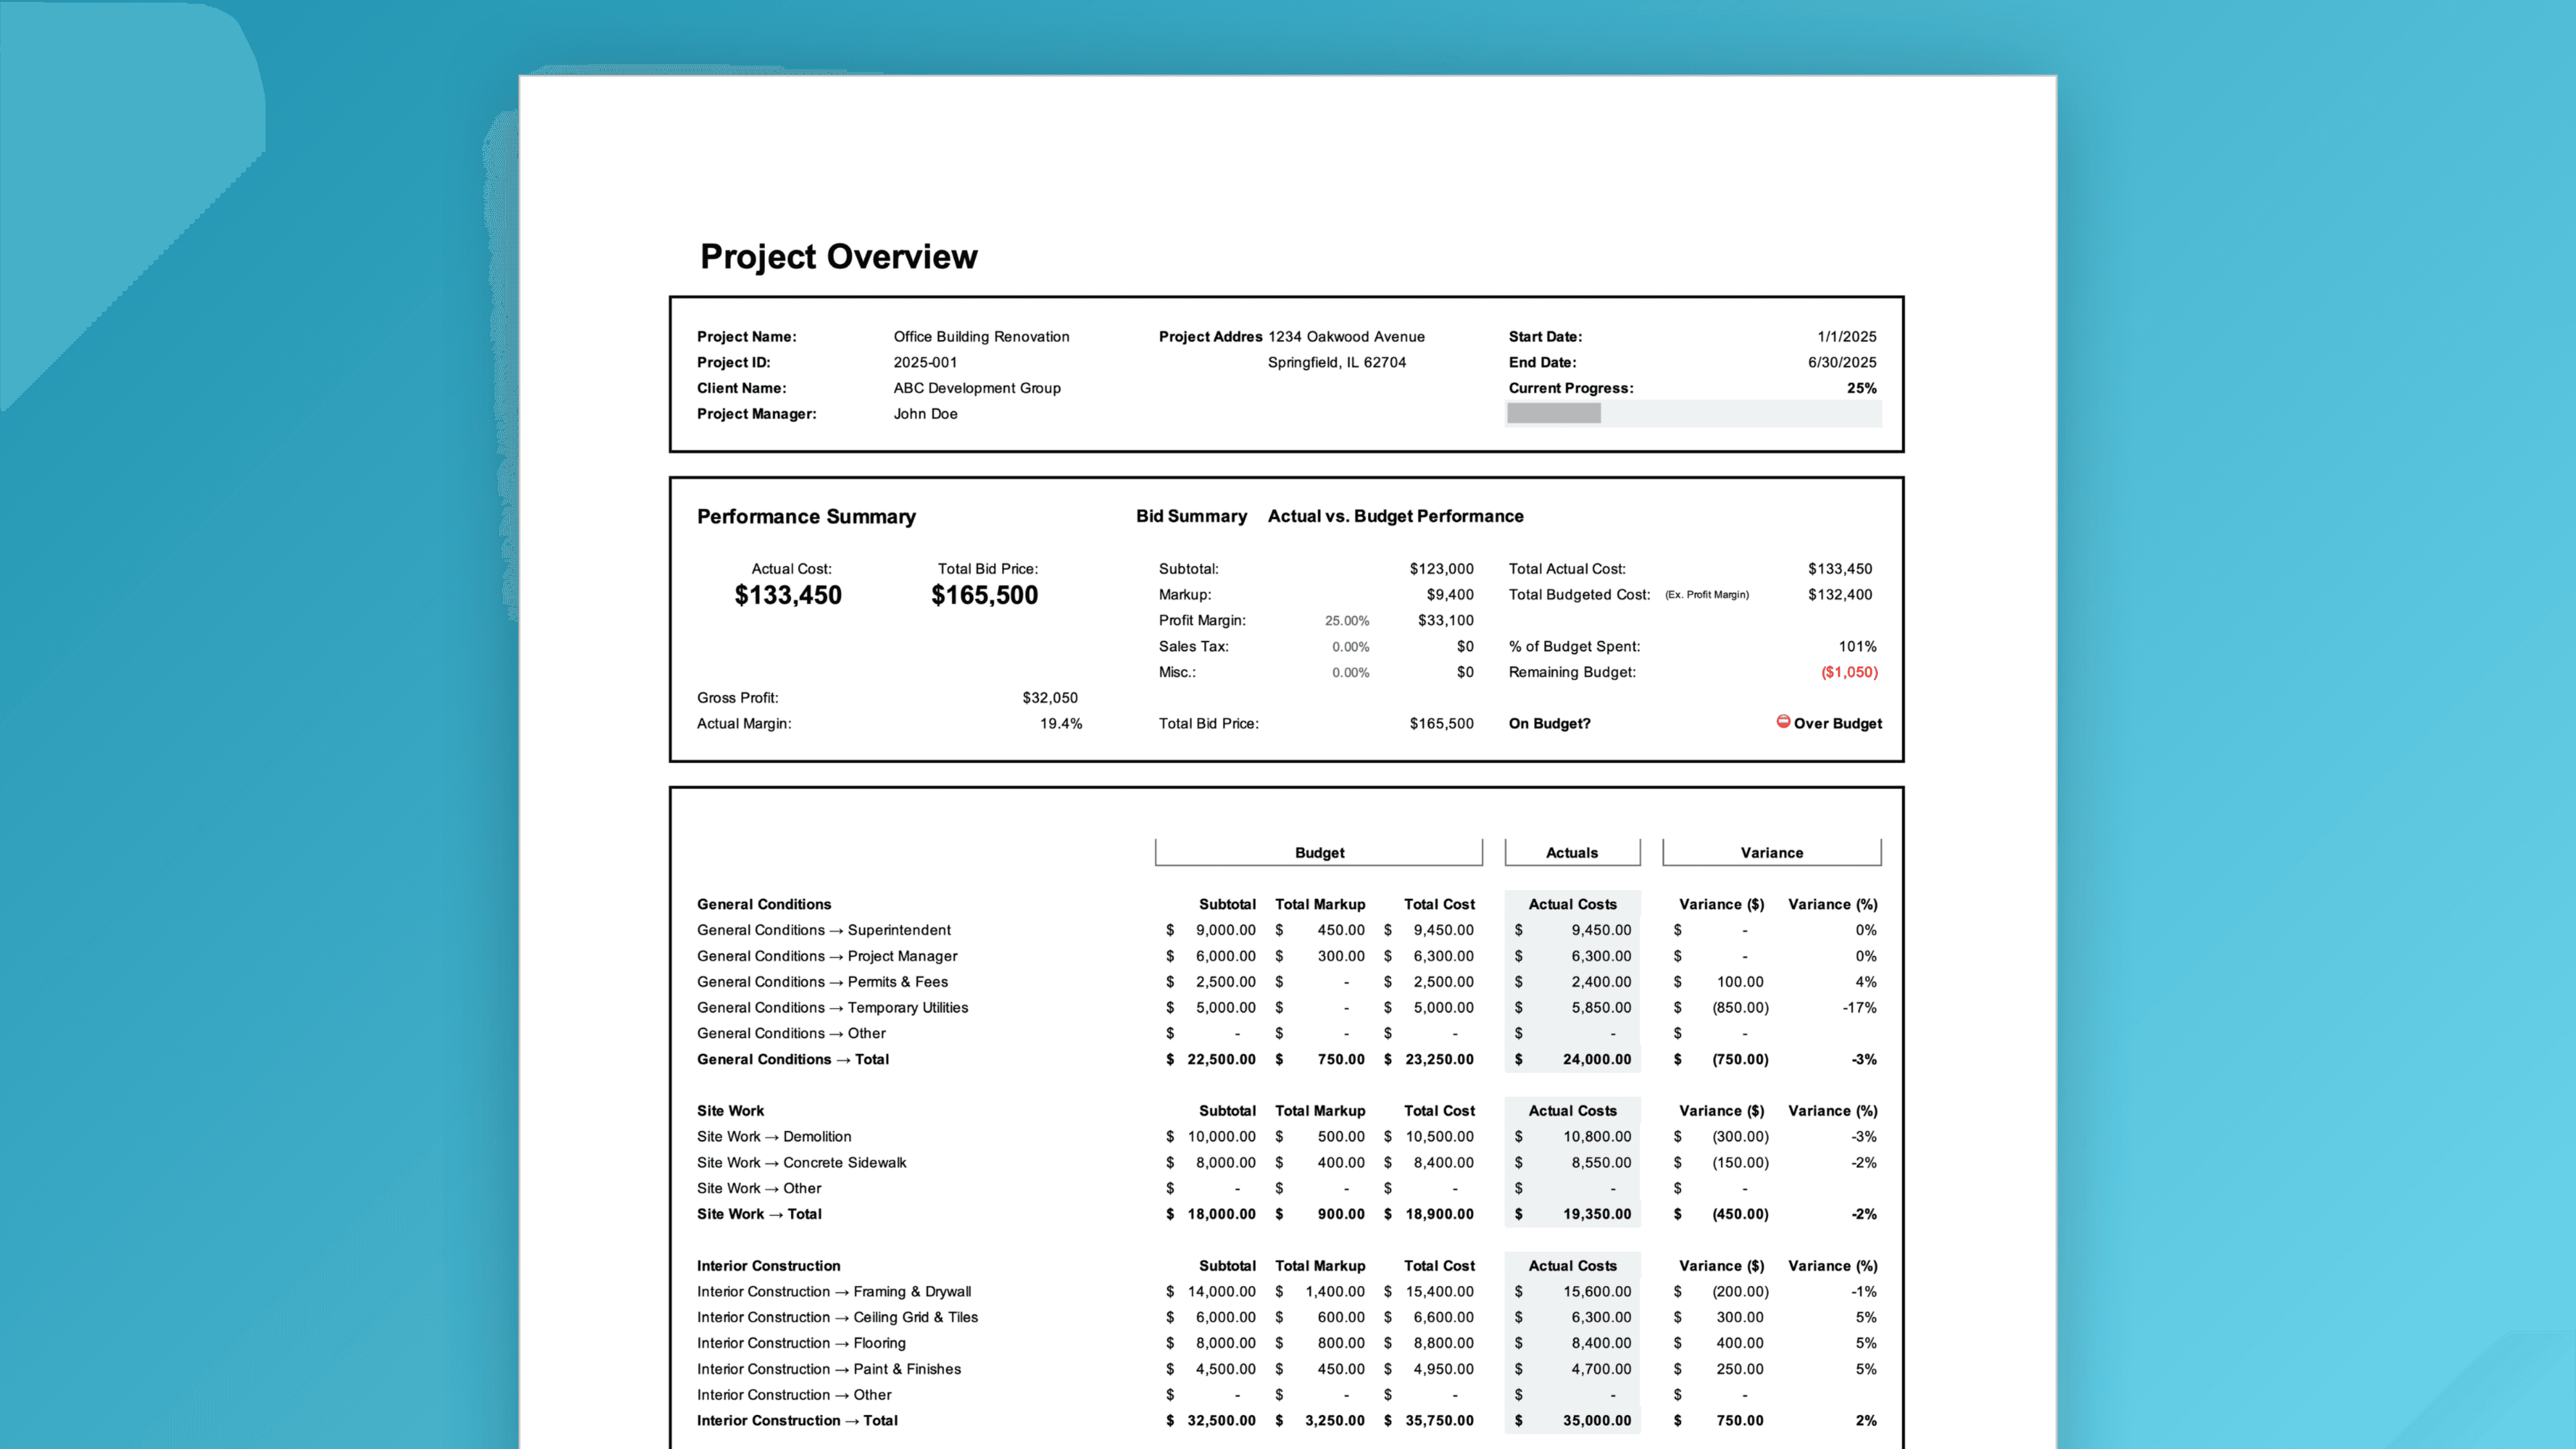Click the Project Overview heading
The width and height of the screenshot is (2576, 1449).
click(838, 257)
